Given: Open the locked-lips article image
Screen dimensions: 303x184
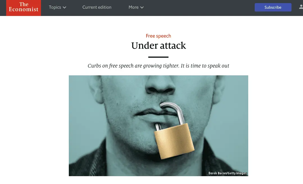Looking at the screenshot, I should pyautogui.click(x=158, y=126).
